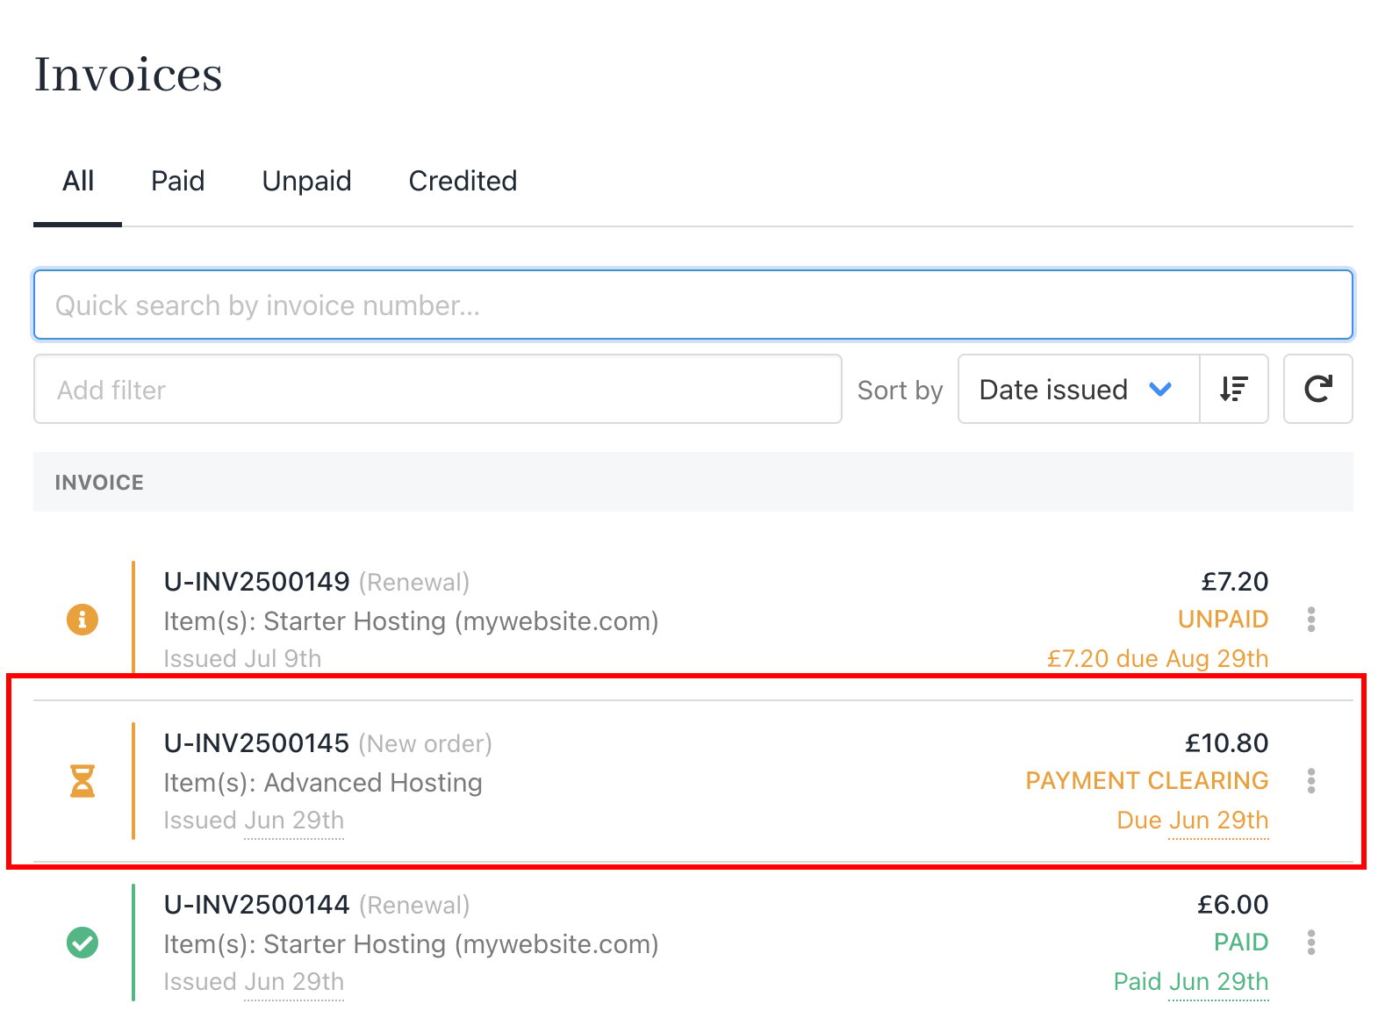
Task: Switch to the Unpaid tab
Action: pos(307,181)
